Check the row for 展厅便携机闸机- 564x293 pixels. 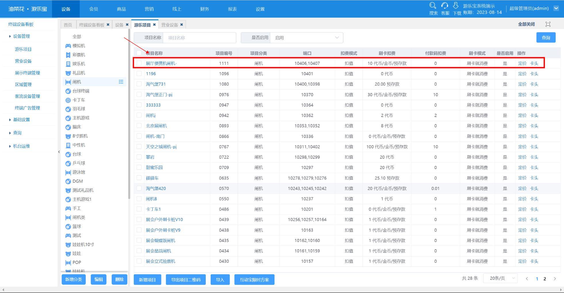[x=139, y=63]
